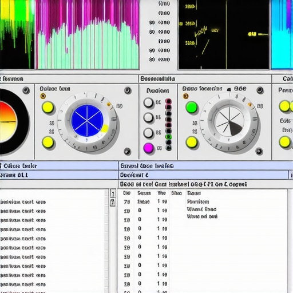Click the blue knob with the white star

coord(87,121)
